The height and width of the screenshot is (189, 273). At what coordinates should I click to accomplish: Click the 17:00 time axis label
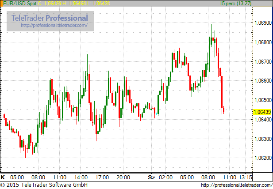pyautogui.click(x=102, y=178)
